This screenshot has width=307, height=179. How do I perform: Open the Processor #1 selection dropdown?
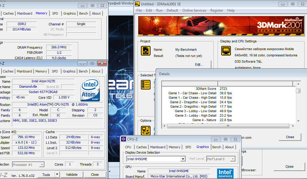click(x=41, y=165)
